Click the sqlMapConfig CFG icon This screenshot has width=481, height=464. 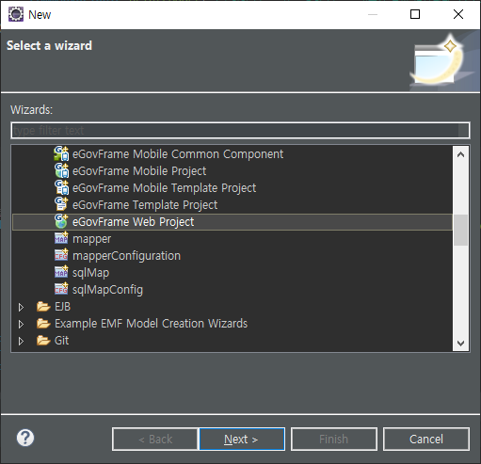coord(61,289)
